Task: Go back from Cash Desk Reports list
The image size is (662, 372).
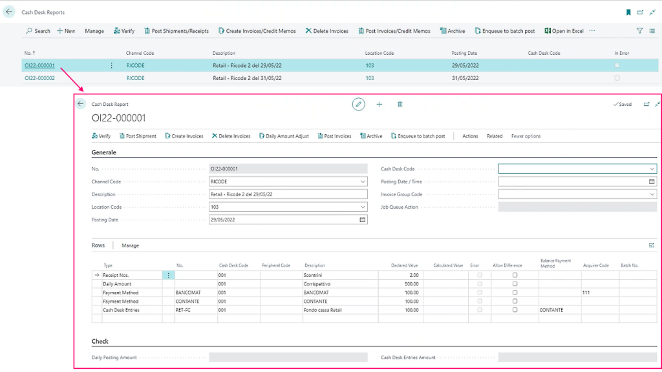Action: click(x=9, y=12)
